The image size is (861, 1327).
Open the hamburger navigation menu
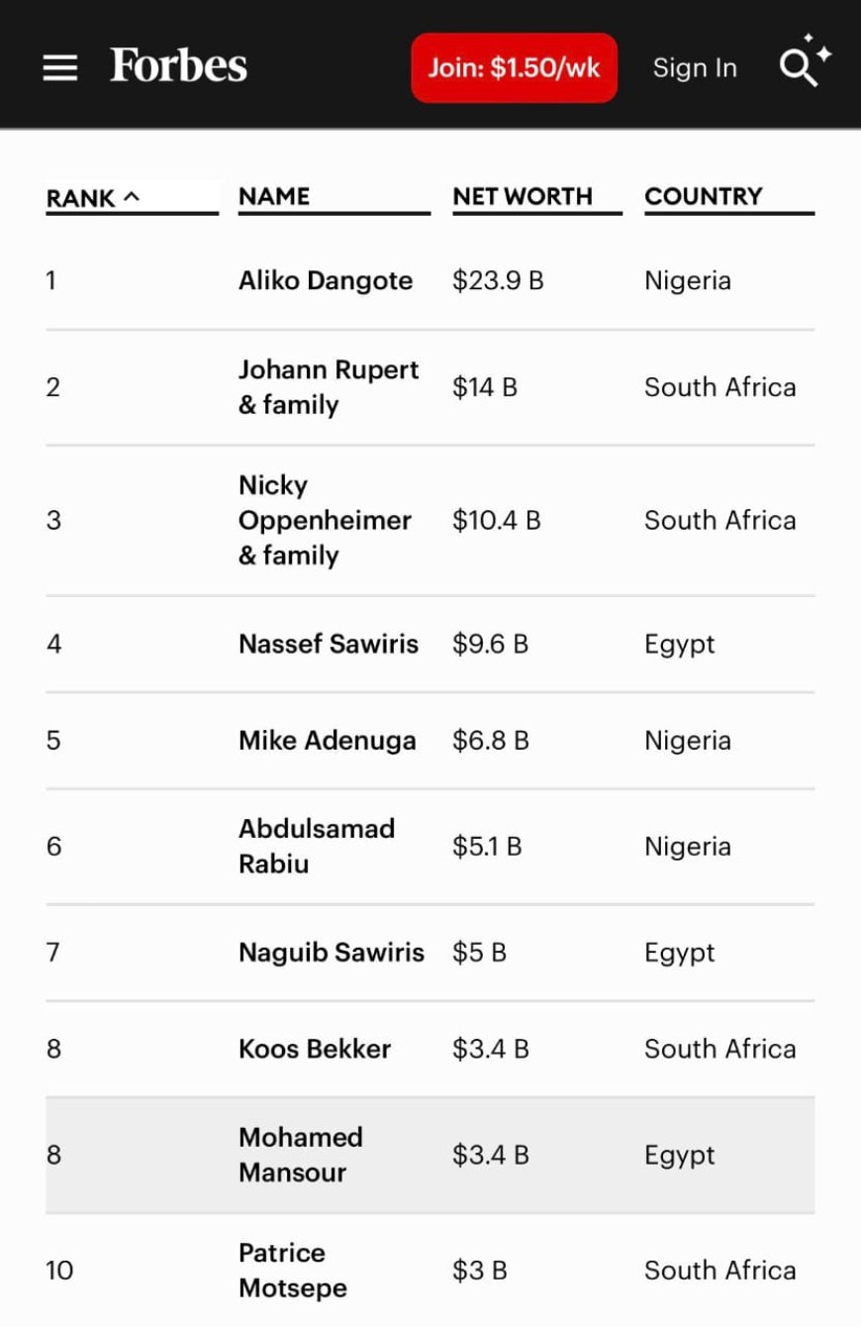point(60,67)
